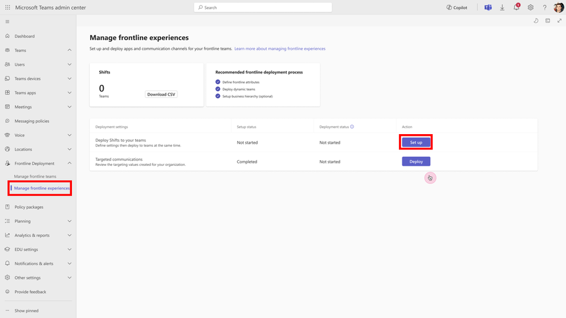Open Learn more about managing frontline experiences
Image resolution: width=566 pixels, height=318 pixels.
[280, 49]
